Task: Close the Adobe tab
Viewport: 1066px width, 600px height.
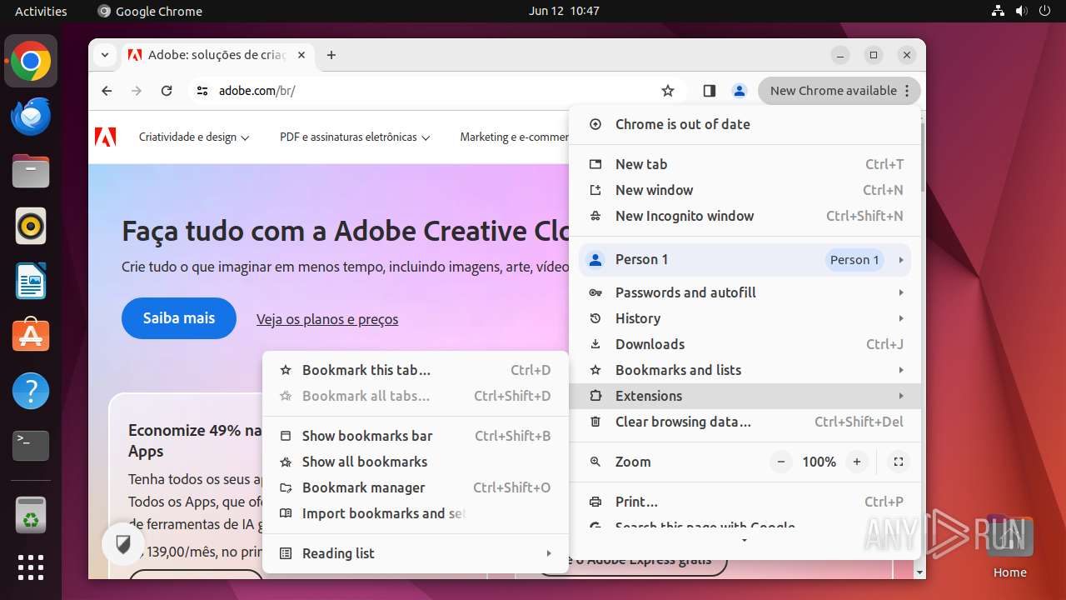Action: coord(301,55)
